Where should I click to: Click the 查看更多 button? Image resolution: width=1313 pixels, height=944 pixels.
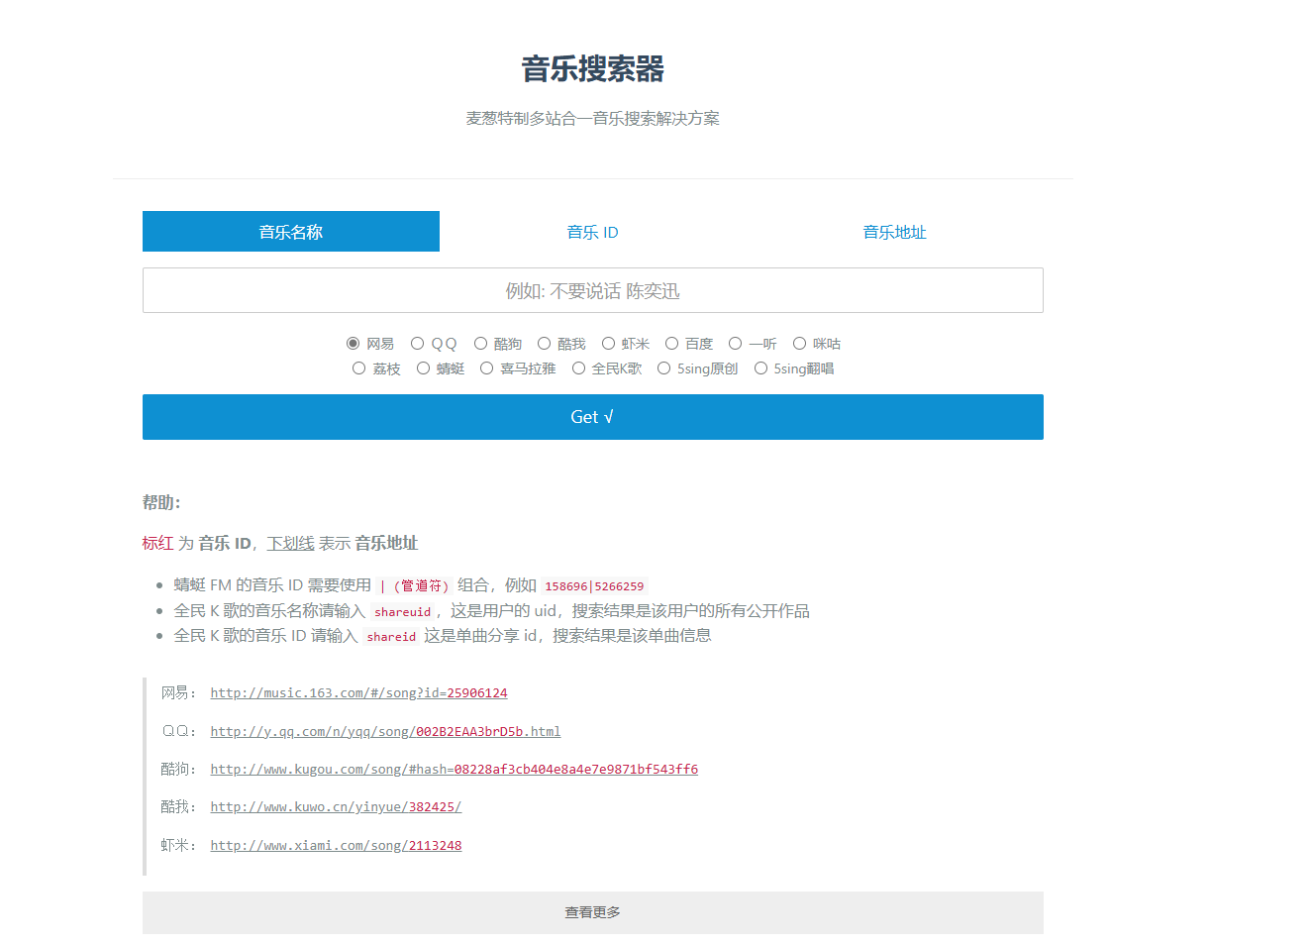click(593, 912)
